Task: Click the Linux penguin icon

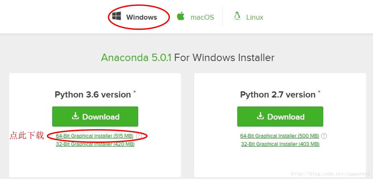Action: click(237, 16)
